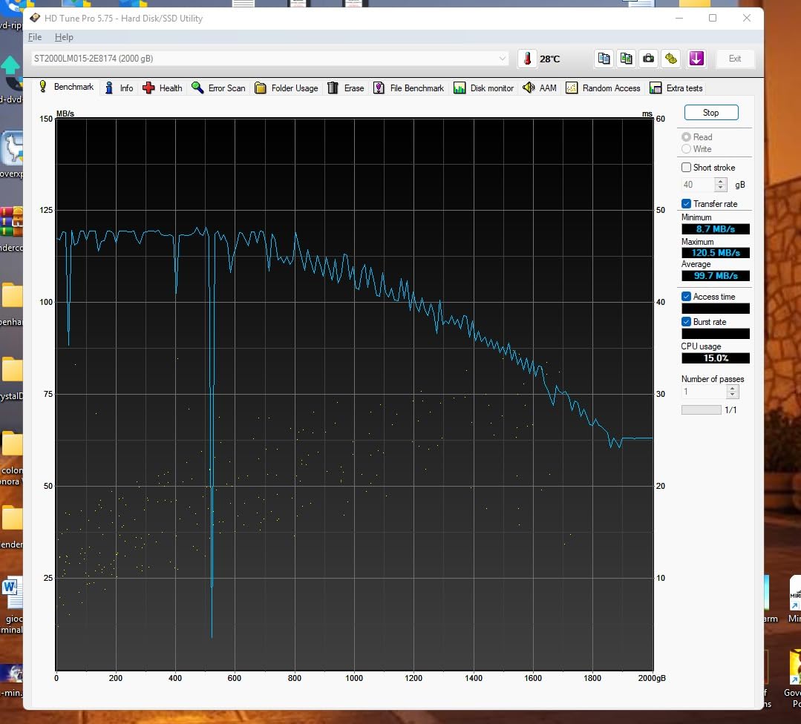
Task: Click the short stroke size field showing 40
Action: click(x=699, y=185)
